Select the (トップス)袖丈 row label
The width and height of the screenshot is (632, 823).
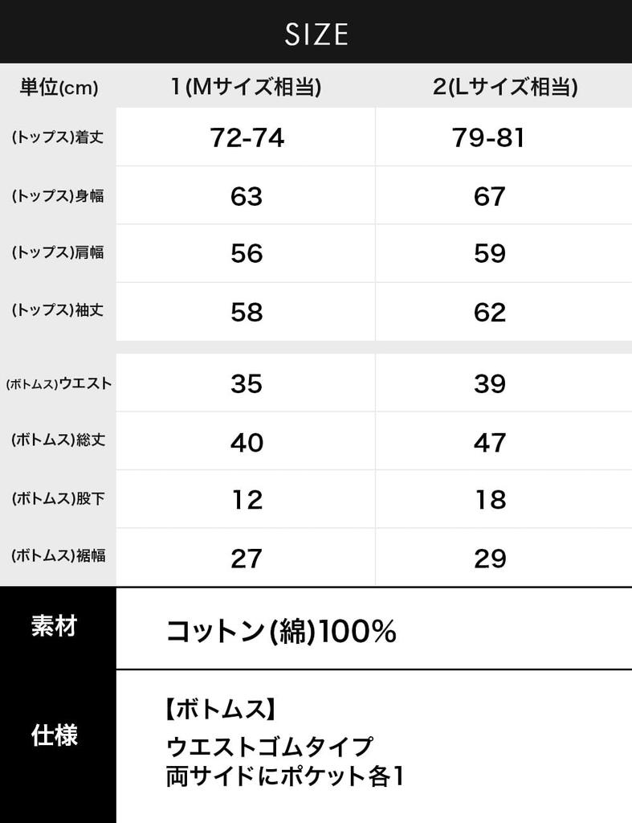(58, 311)
